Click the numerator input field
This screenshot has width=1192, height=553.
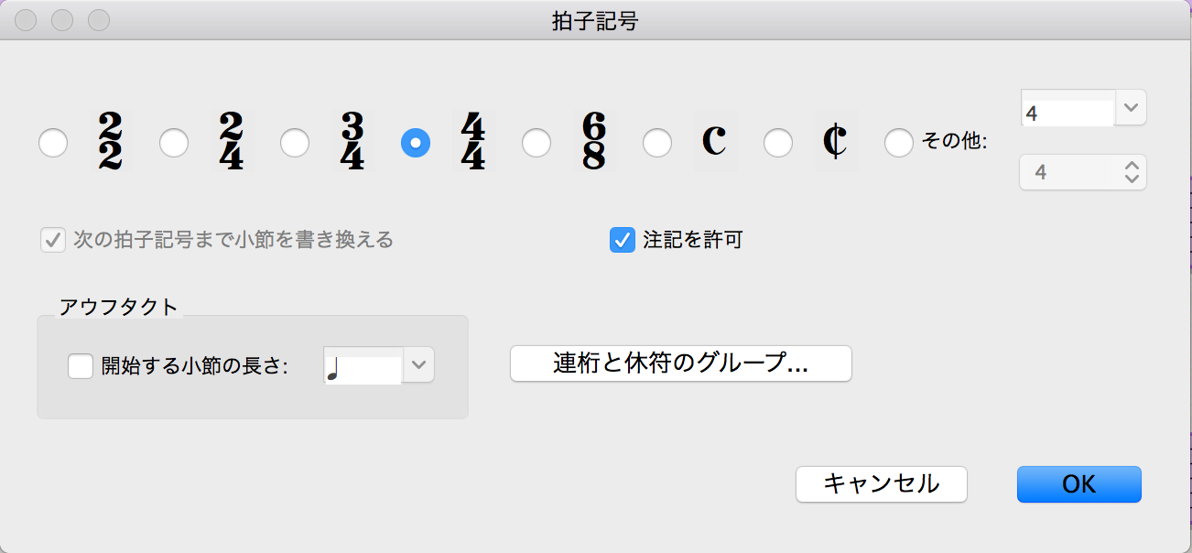[1067, 113]
